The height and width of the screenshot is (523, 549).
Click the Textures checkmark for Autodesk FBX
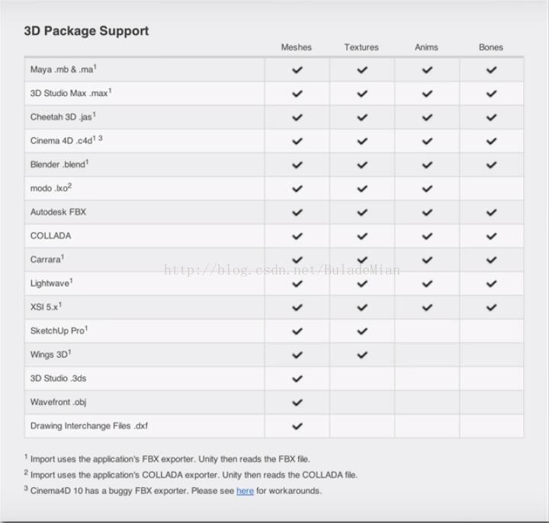pyautogui.click(x=362, y=213)
